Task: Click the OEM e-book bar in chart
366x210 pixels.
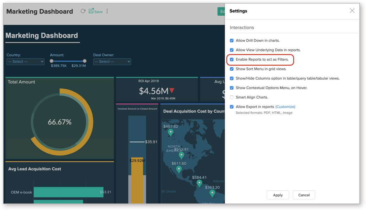Action: 68,192
